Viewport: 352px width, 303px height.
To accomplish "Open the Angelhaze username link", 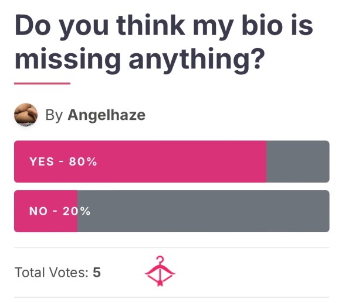I will 106,115.
